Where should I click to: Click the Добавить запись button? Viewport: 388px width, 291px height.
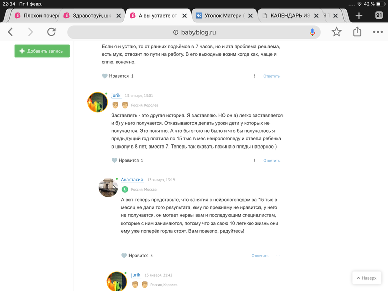[42, 51]
